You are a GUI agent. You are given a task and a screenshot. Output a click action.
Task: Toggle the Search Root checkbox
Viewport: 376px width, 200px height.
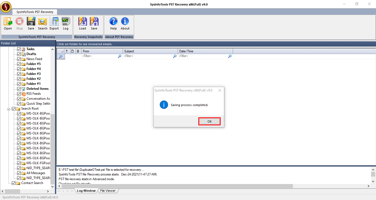(14, 109)
